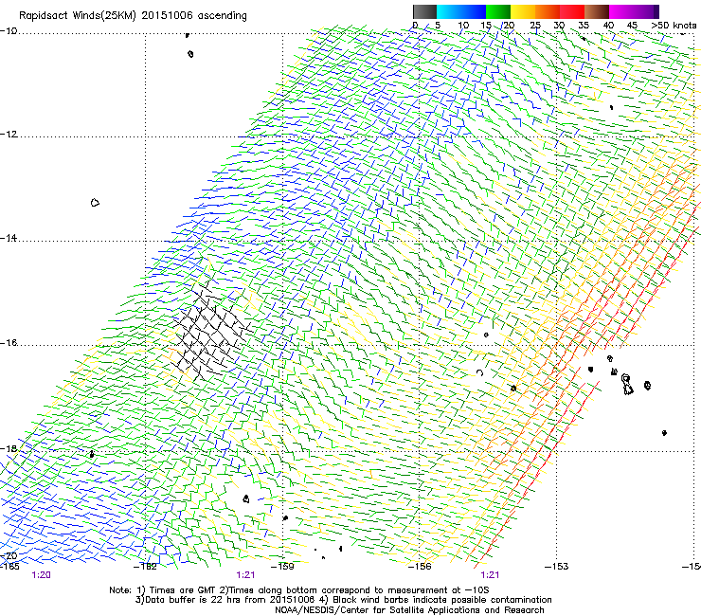Select the green 15-20 knots legend swatch
Image resolution: width=701 pixels, height=616 pixels.
click(498, 11)
